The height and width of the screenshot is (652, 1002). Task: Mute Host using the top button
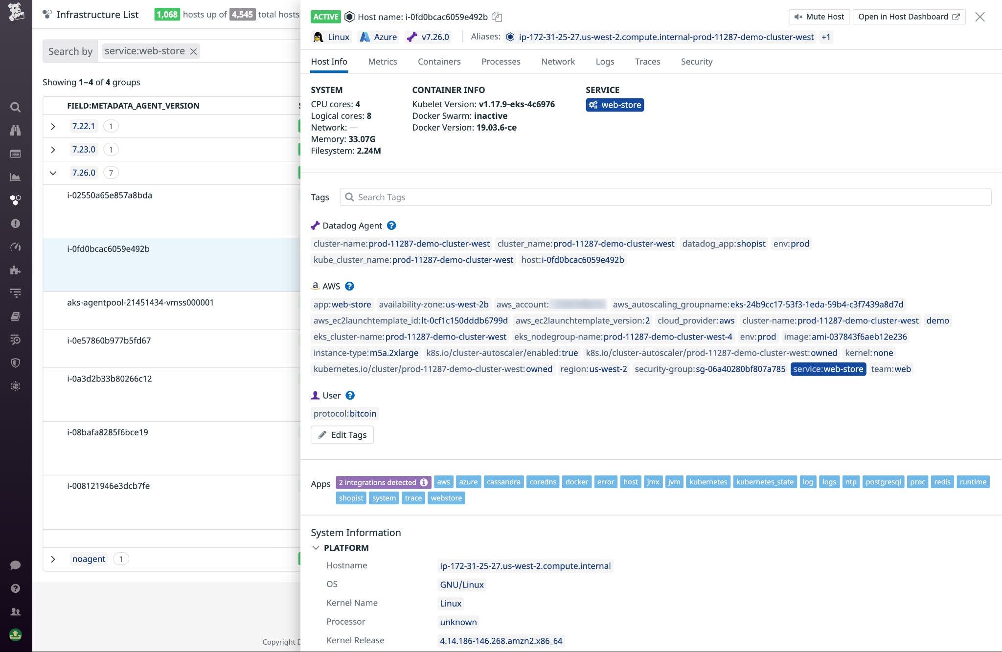(x=819, y=16)
